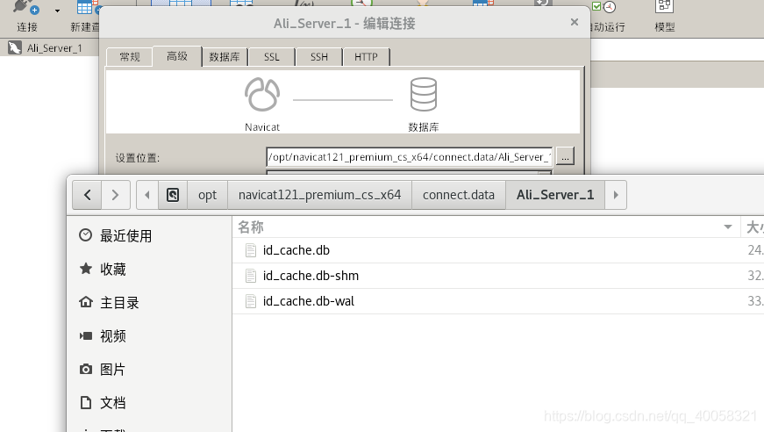The width and height of the screenshot is (764, 432).
Task: Open 文档 in sidebar
Action: click(113, 403)
